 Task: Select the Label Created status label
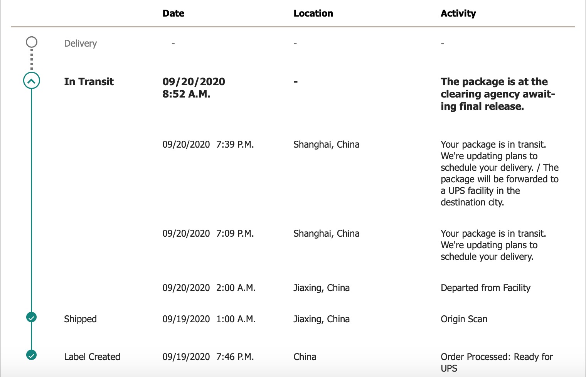pyautogui.click(x=92, y=357)
